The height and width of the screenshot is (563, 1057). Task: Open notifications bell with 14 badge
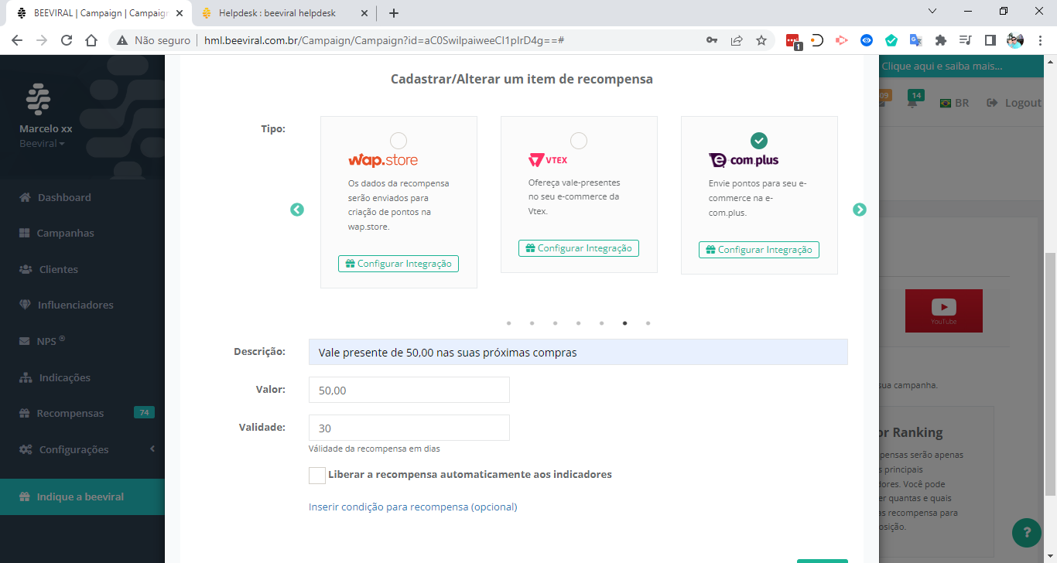point(914,101)
